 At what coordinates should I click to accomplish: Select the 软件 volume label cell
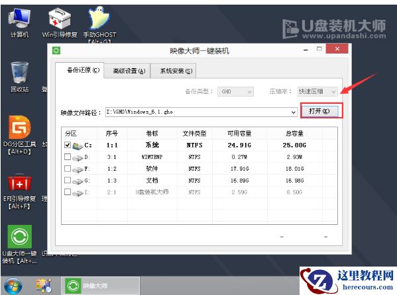(x=152, y=169)
